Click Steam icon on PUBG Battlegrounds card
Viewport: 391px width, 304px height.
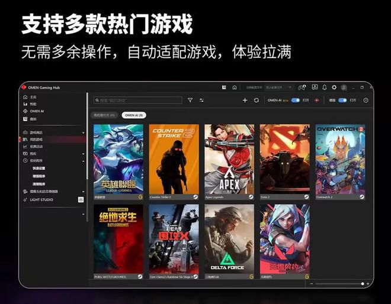click(140, 277)
